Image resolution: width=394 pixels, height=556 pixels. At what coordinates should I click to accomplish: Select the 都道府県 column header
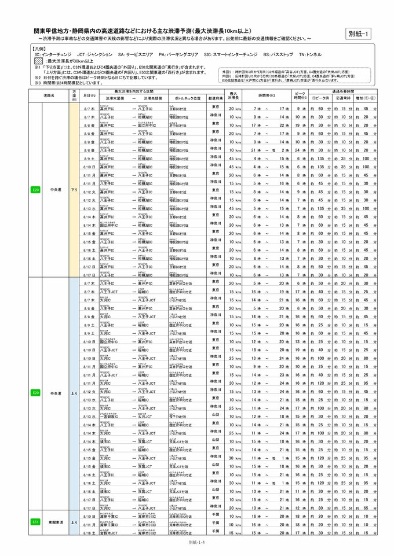pyautogui.click(x=216, y=98)
